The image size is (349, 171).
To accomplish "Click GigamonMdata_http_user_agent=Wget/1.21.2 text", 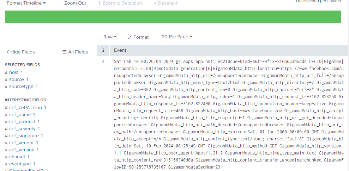I will coord(173,153).
